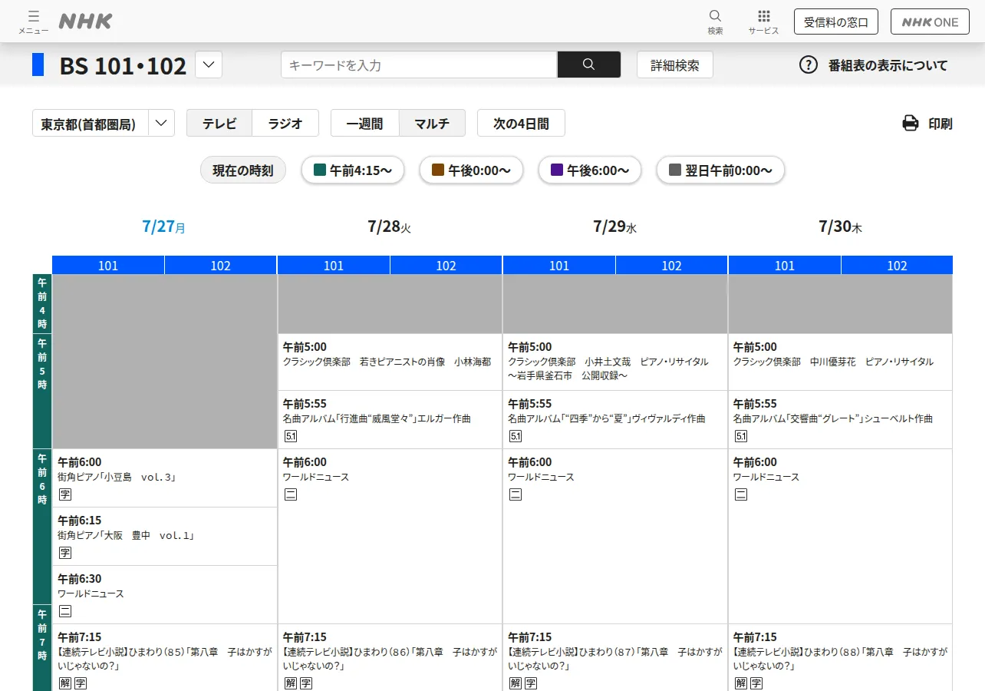Click channel 102 header under 7/28
Image resolution: width=985 pixels, height=691 pixels.
(446, 266)
